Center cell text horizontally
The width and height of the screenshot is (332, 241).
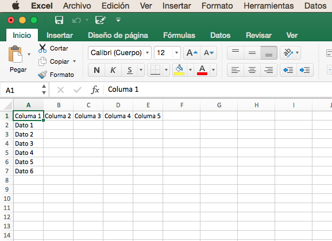tap(252, 70)
